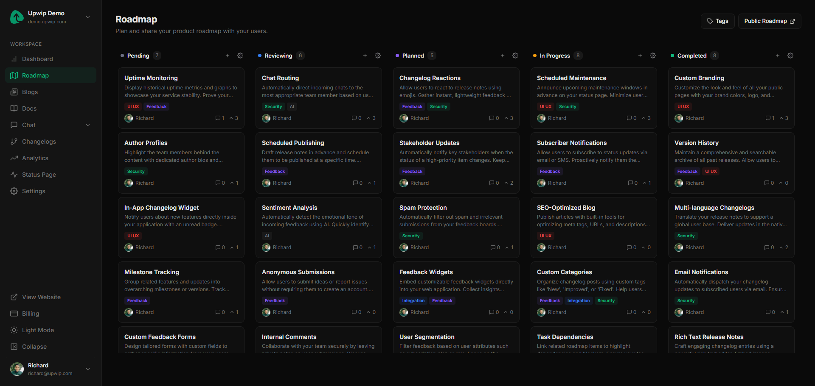Open Analytics page
The image size is (815, 386).
(51, 158)
